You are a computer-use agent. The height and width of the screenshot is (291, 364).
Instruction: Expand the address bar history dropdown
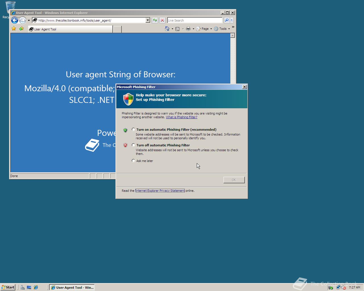click(x=148, y=20)
